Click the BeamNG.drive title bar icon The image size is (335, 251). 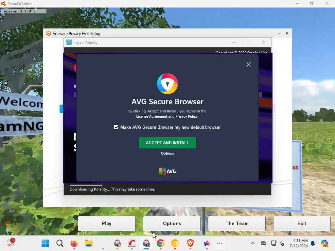coord(3,4)
